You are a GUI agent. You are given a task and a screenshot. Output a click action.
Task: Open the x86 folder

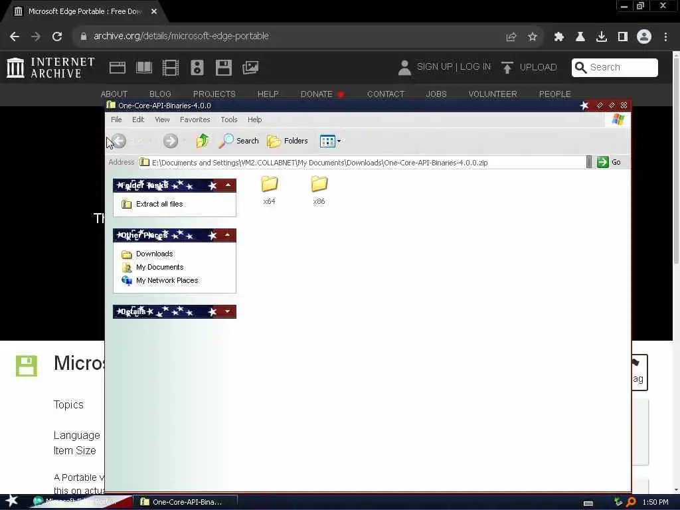(319, 189)
